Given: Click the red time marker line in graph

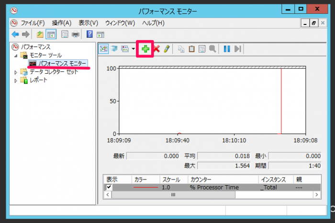Looking at the screenshot, I should pos(281,101).
